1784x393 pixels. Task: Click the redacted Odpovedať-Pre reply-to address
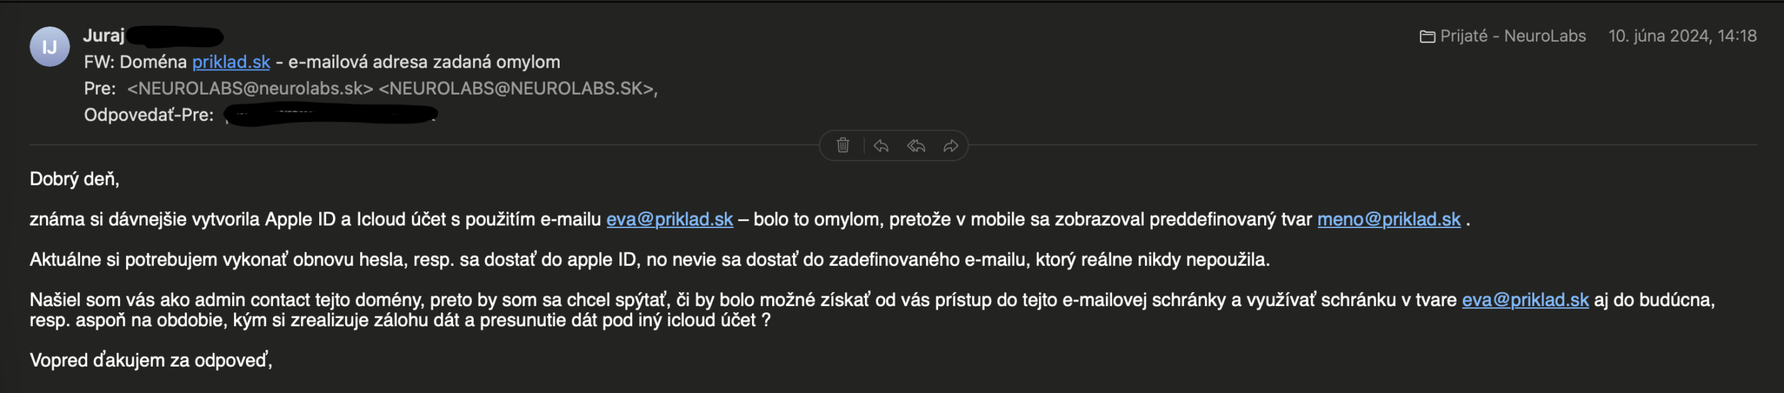pyautogui.click(x=330, y=115)
